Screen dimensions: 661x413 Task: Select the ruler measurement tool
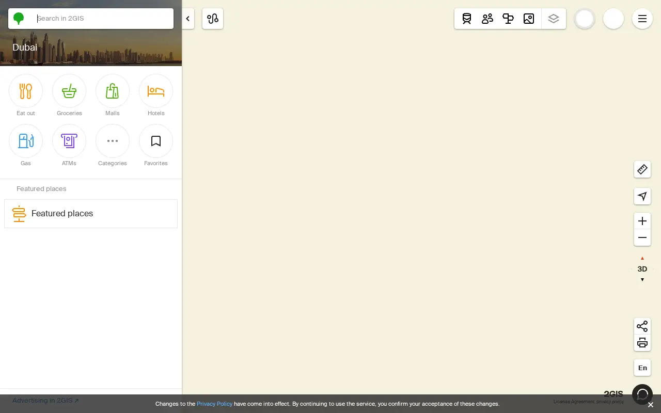click(x=642, y=169)
